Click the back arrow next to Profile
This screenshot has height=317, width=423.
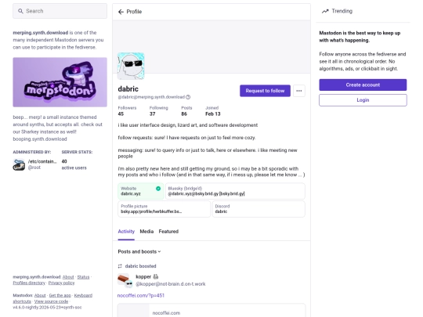coord(121,12)
